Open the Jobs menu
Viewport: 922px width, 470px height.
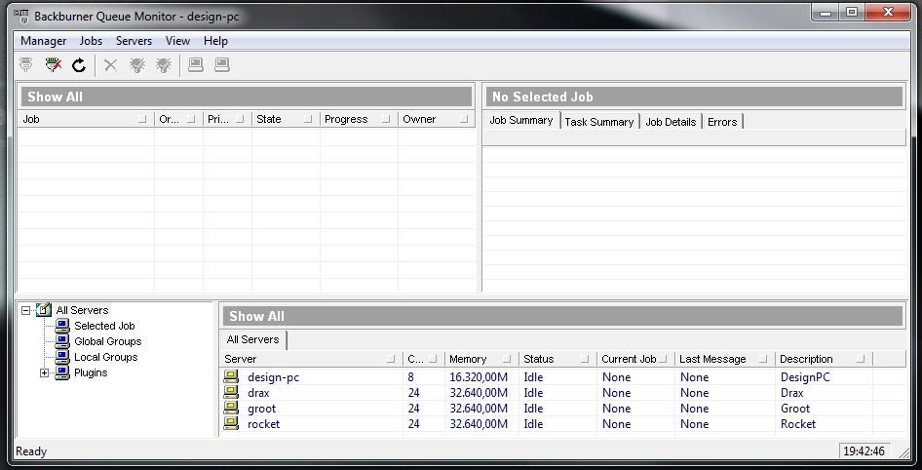coord(91,41)
